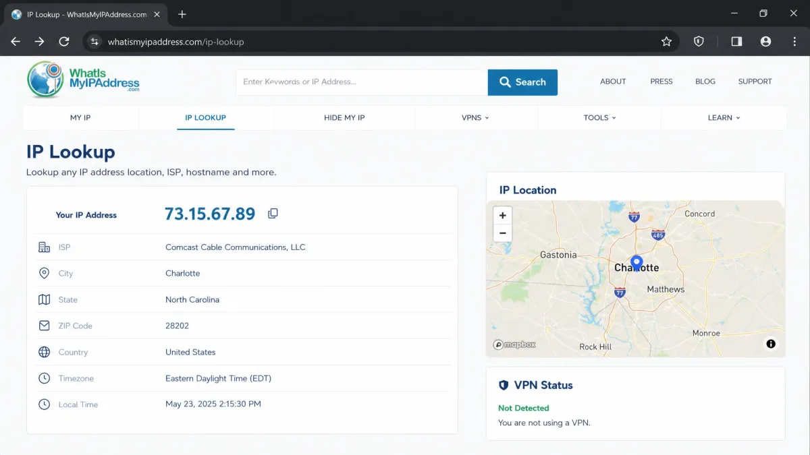Open the HIDE MY IP tab
The image size is (810, 455).
344,117
